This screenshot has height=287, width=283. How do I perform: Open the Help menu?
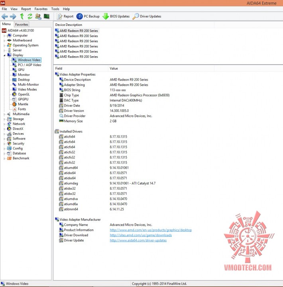66,9
